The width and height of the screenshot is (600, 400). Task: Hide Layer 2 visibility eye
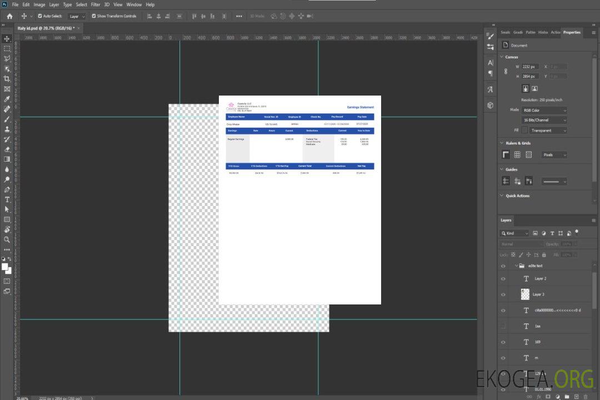click(503, 279)
